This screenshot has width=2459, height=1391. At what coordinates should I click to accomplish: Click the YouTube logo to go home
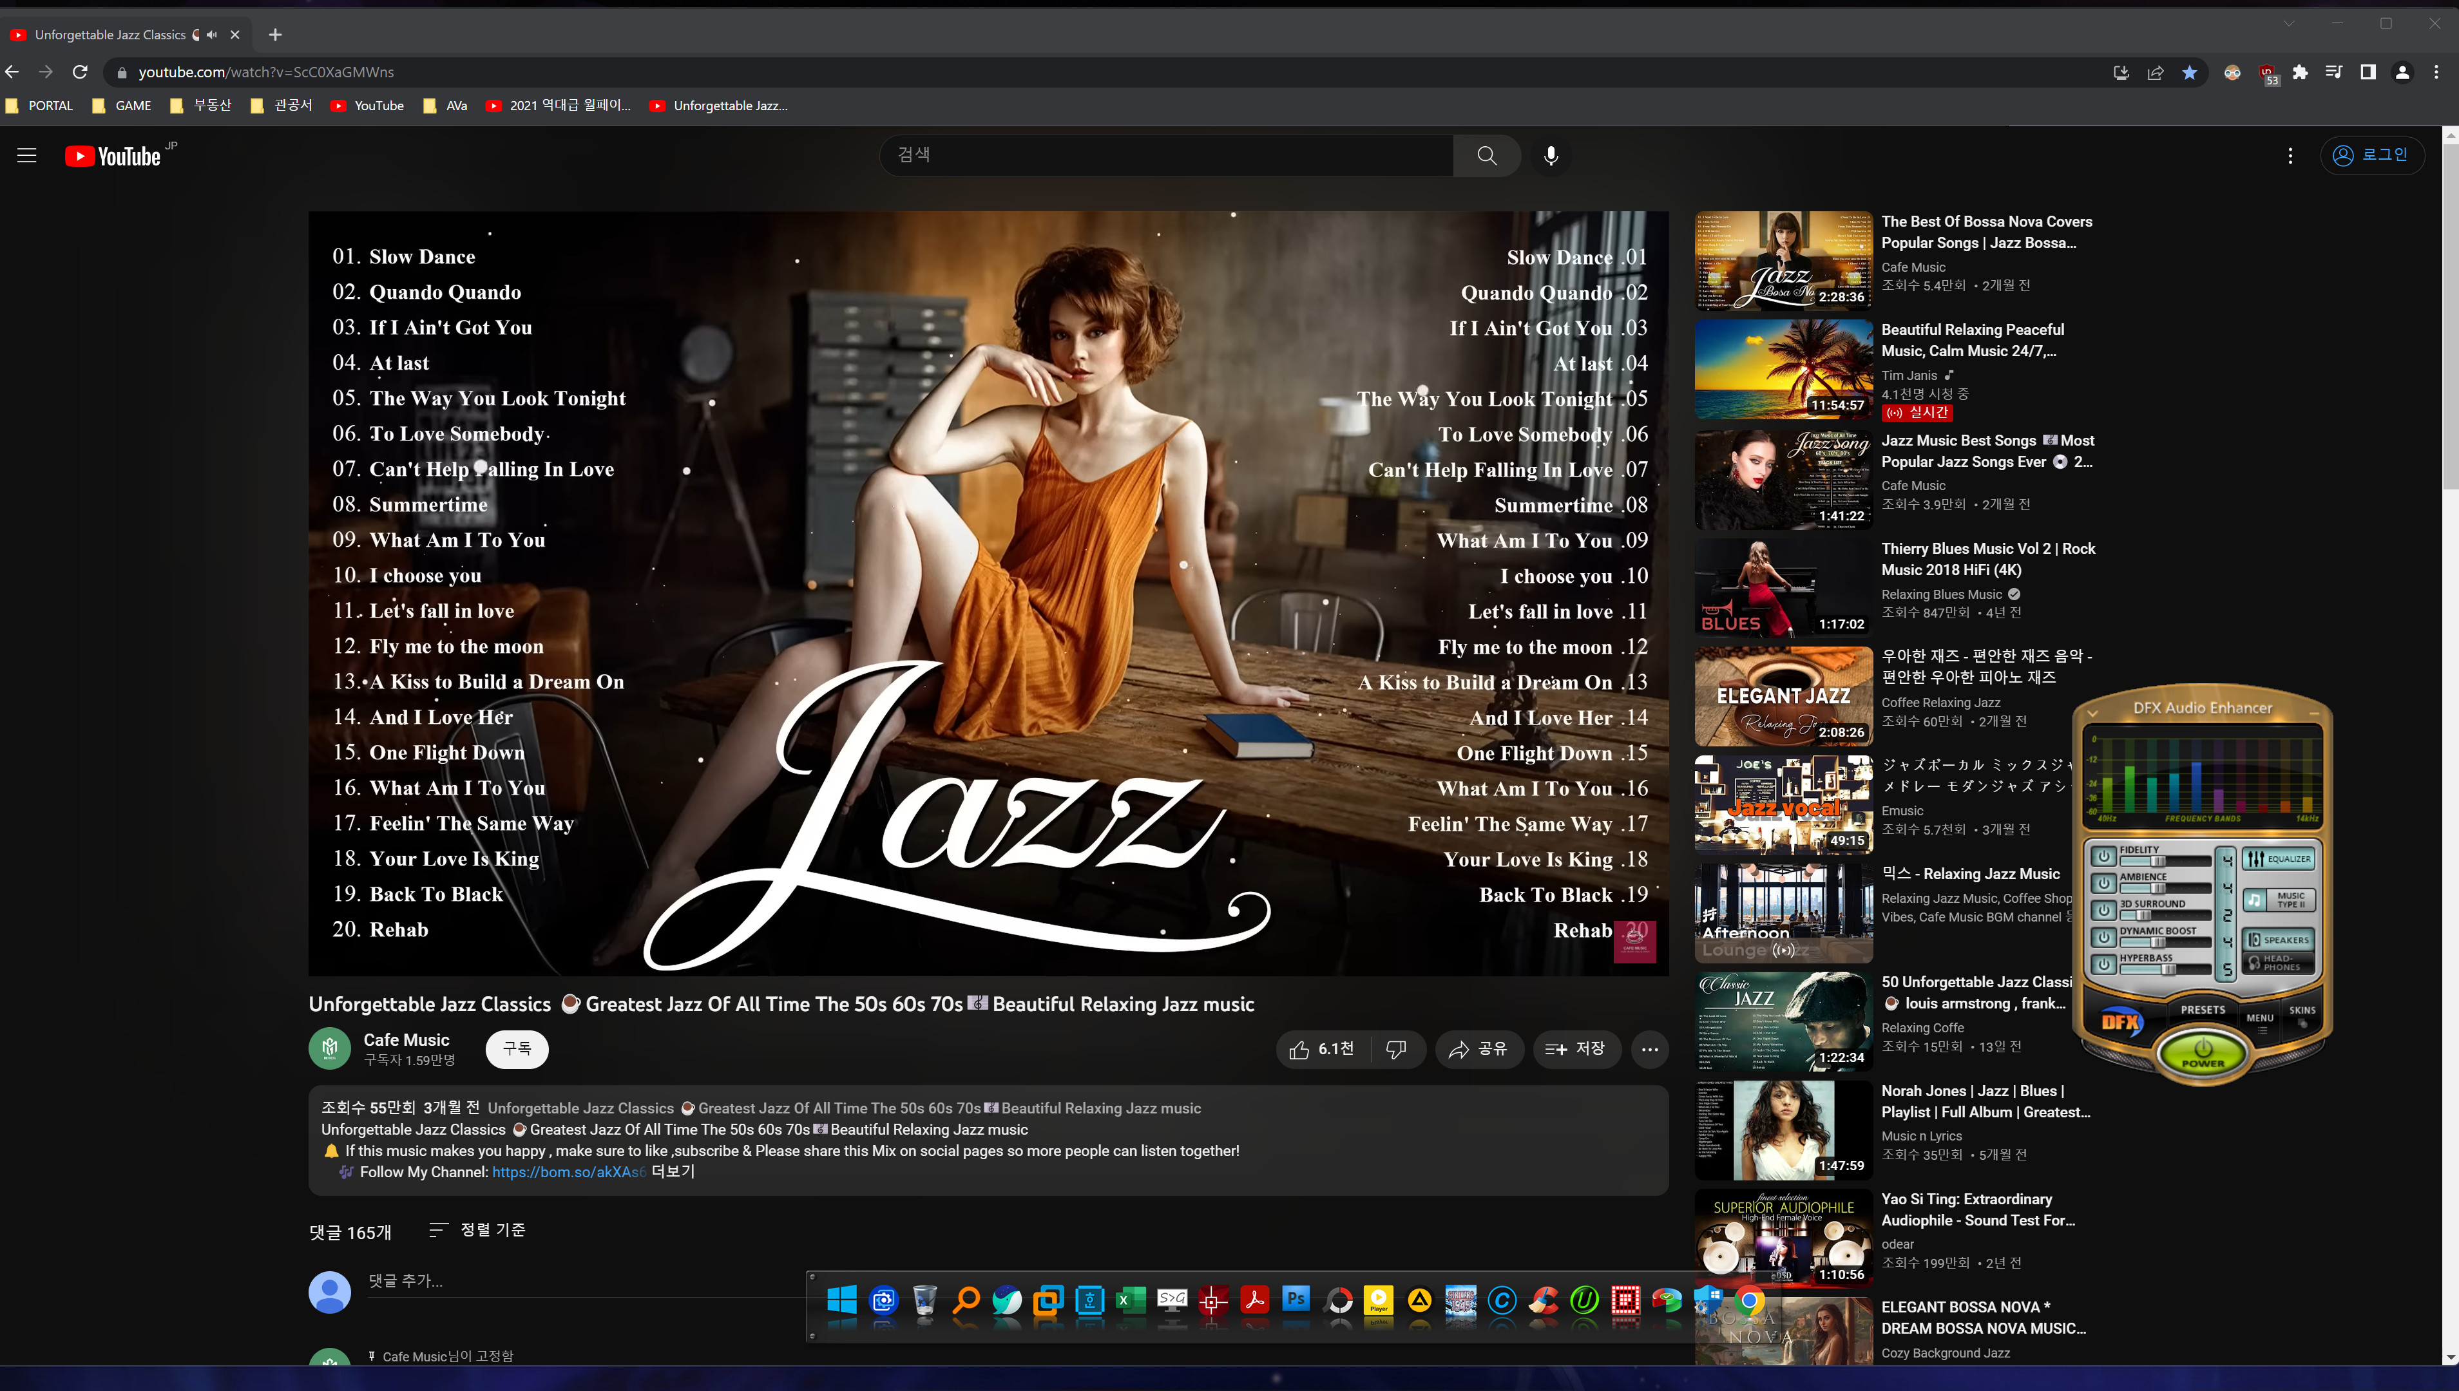pos(113,156)
